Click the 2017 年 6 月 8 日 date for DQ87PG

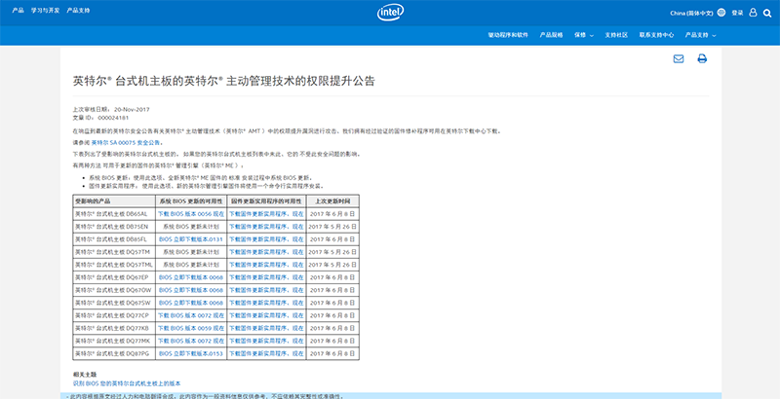[332, 353]
